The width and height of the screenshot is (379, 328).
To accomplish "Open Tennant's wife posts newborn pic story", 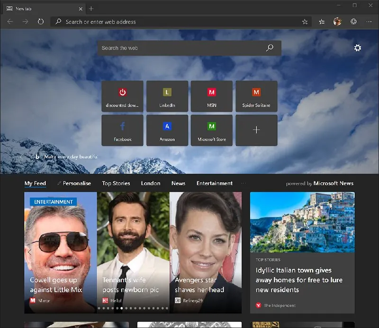I will 131,285.
